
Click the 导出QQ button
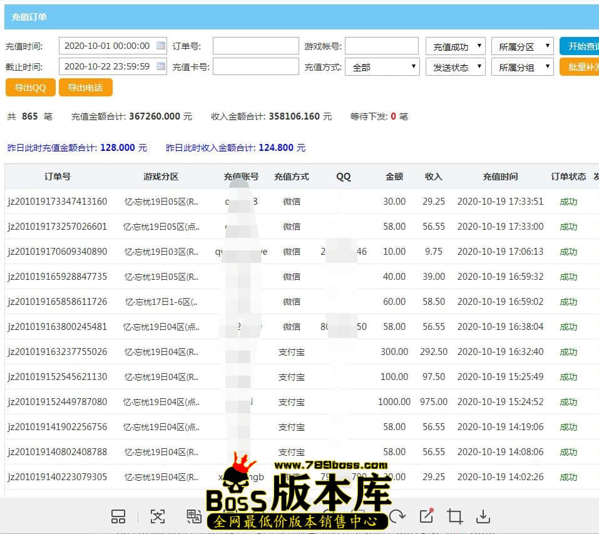click(30, 88)
